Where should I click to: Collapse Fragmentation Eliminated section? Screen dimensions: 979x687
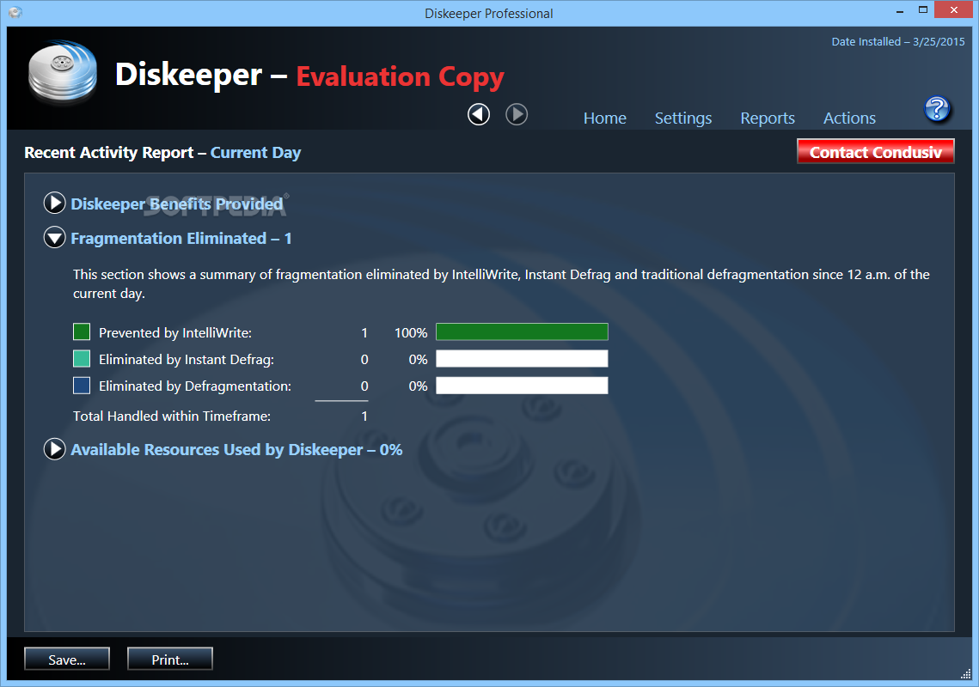[x=54, y=237]
